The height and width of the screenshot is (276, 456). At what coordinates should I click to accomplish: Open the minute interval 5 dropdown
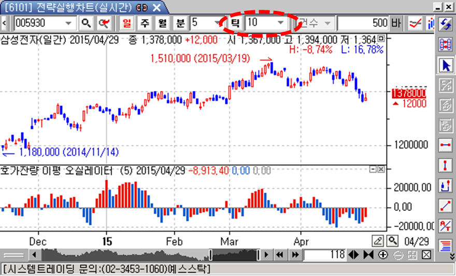click(x=217, y=23)
